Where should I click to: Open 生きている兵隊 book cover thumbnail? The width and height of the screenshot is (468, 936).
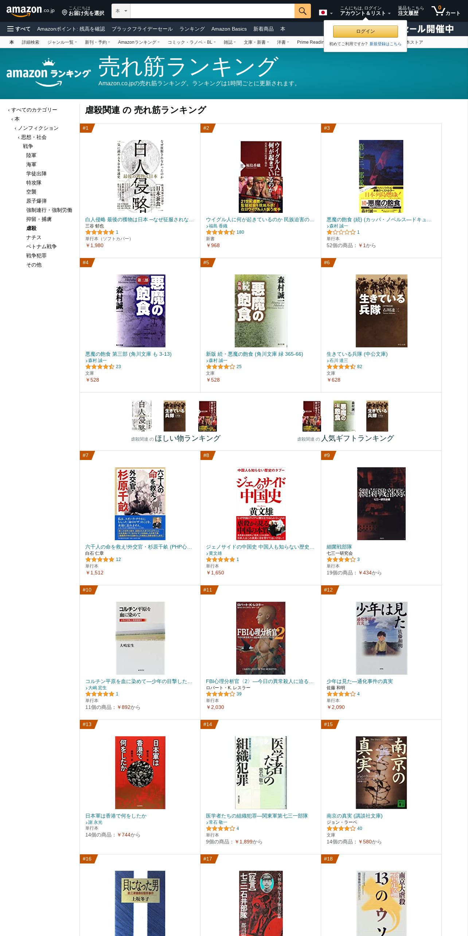[x=381, y=311]
